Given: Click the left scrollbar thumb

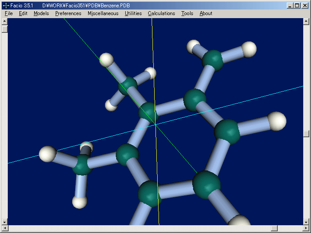Looking at the screenshot, I should tap(5, 29).
